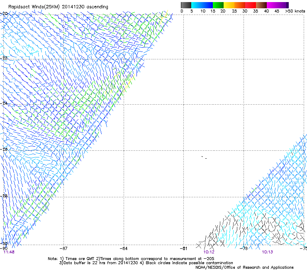Image resolution: width=307 pixels, height=270 pixels.
Task: Click the small black island marks near -81
Action: [x=204, y=157]
